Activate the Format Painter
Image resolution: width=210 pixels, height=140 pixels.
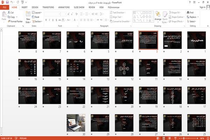point(15,21)
